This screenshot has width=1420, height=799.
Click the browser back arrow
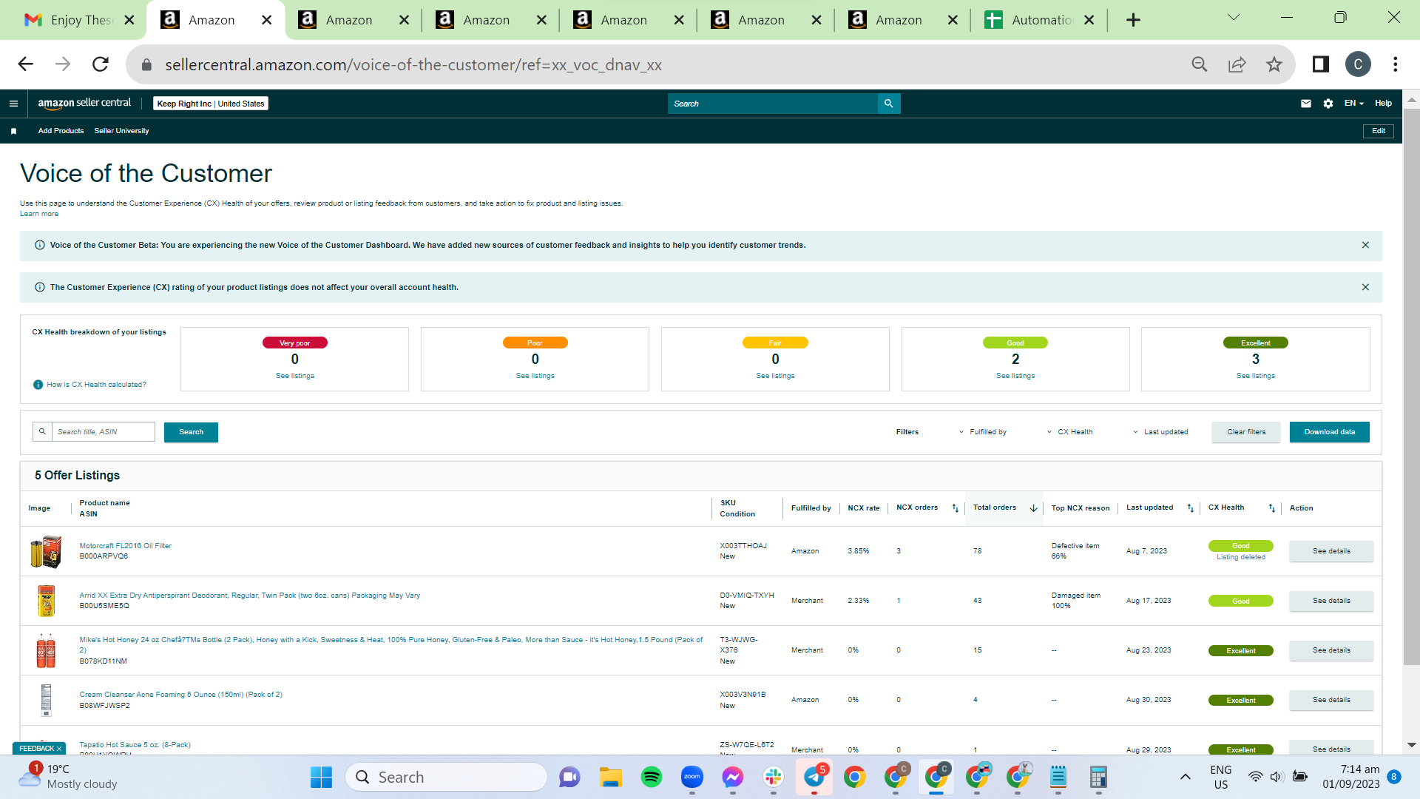[26, 64]
